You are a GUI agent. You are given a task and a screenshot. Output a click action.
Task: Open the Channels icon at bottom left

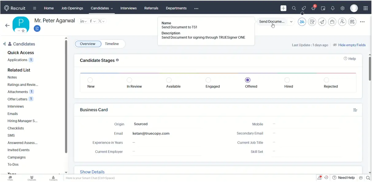point(32,177)
